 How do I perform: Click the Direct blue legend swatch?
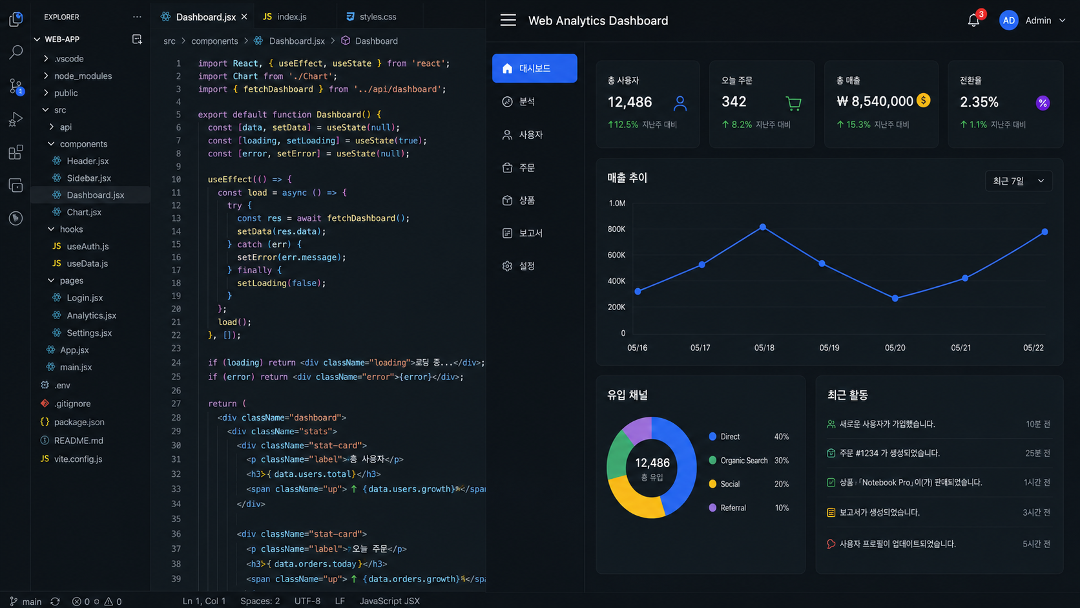(712, 437)
